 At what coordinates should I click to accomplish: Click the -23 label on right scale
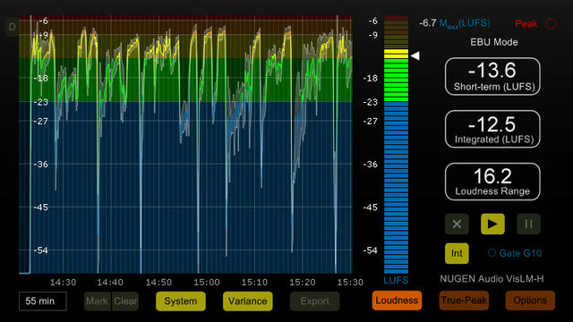370,102
